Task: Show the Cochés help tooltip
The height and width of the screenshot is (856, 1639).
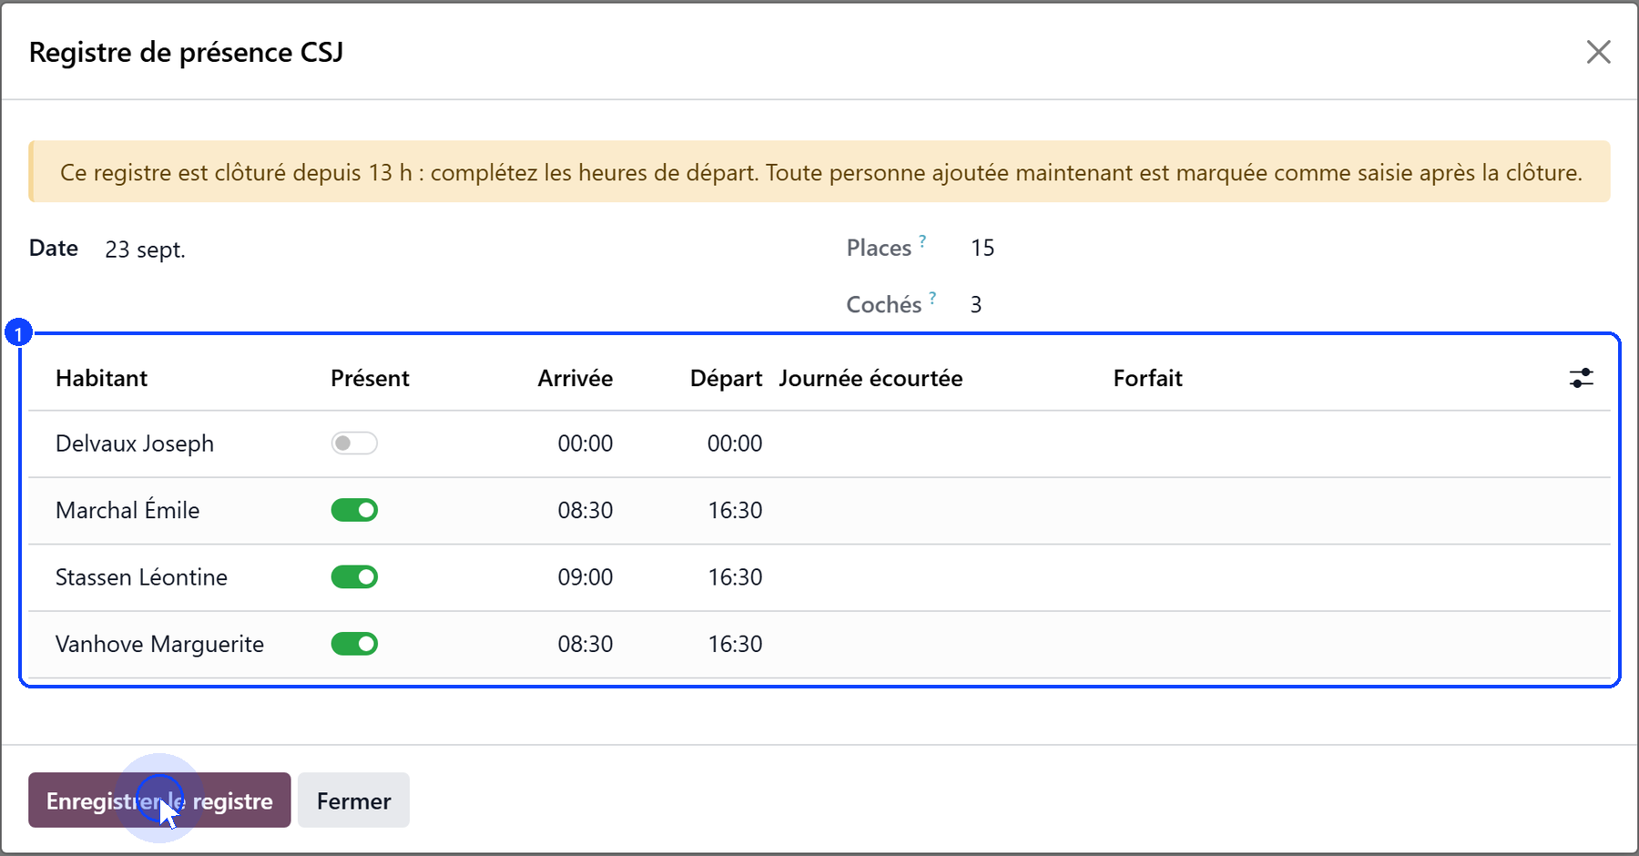Action: pyautogui.click(x=932, y=298)
